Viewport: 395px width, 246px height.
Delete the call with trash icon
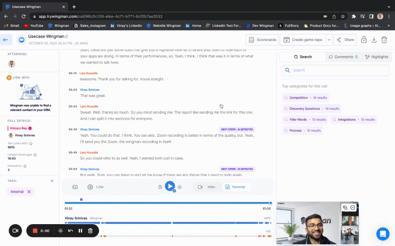pyautogui.click(x=384, y=40)
